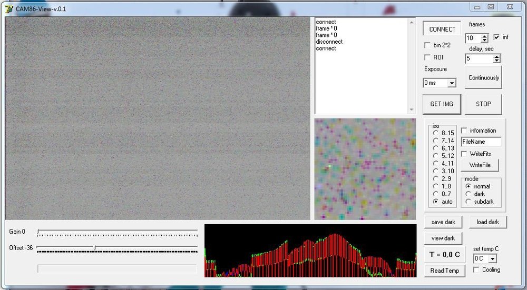Click Read Temp button
Screen dimensions: 527x290
(x=445, y=271)
